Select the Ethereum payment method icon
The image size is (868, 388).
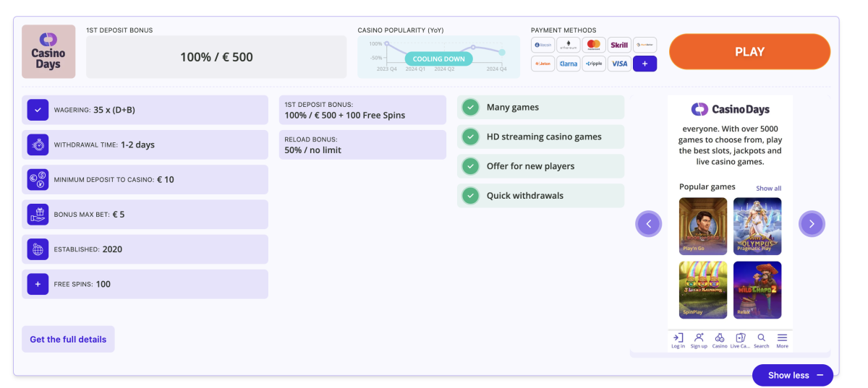[569, 45]
